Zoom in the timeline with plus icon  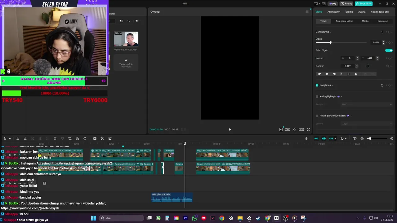(x=392, y=138)
